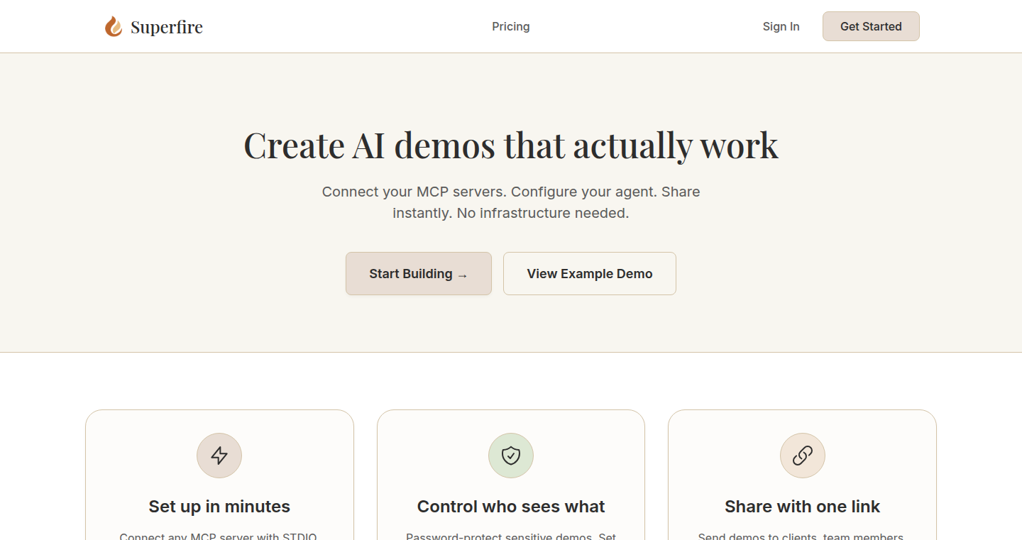
Task: Open the View Example Demo button
Action: [590, 273]
